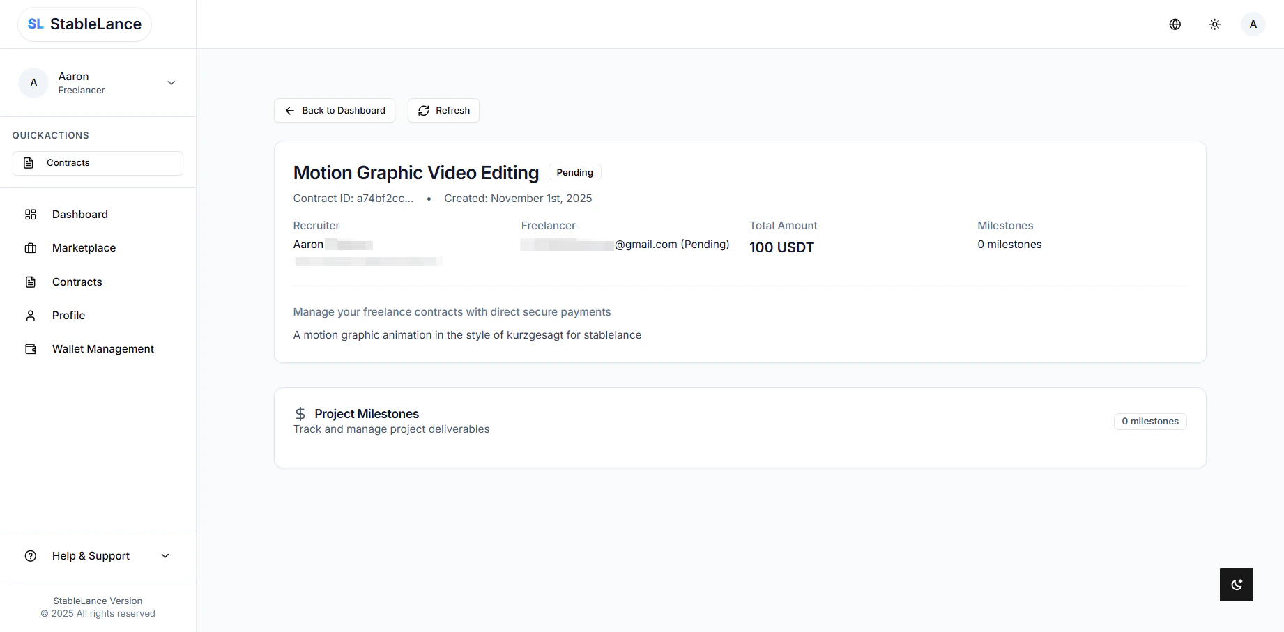Select the Contract ID a74bf2cc text
The image size is (1284, 632).
pos(353,198)
